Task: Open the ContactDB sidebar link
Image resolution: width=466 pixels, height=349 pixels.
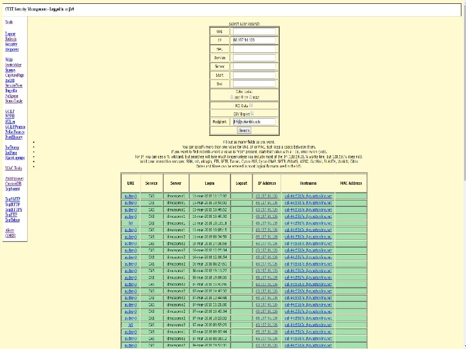Action: pyautogui.click(x=13, y=184)
